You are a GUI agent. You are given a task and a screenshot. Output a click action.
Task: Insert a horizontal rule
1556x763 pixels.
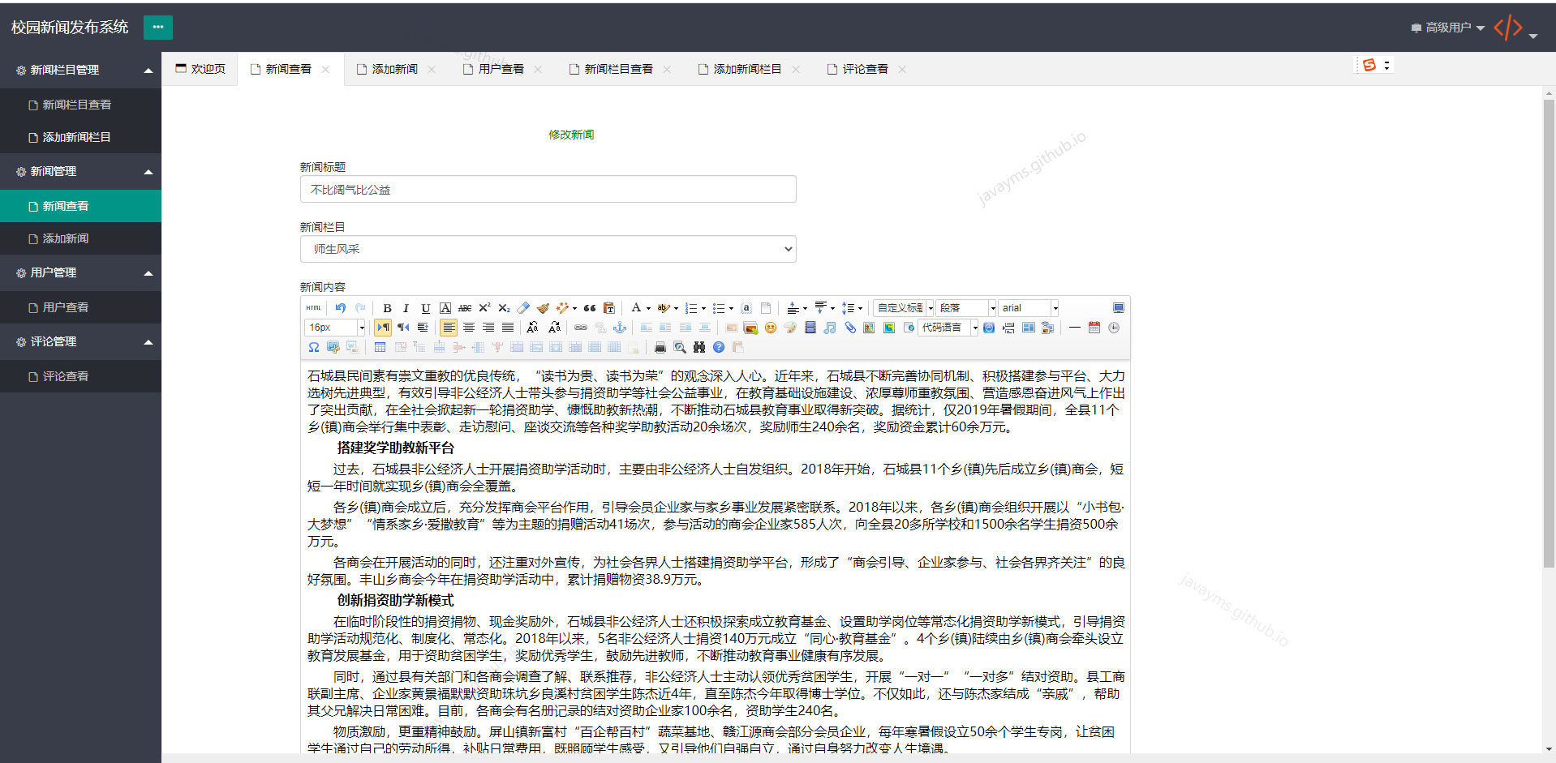pos(1075,328)
